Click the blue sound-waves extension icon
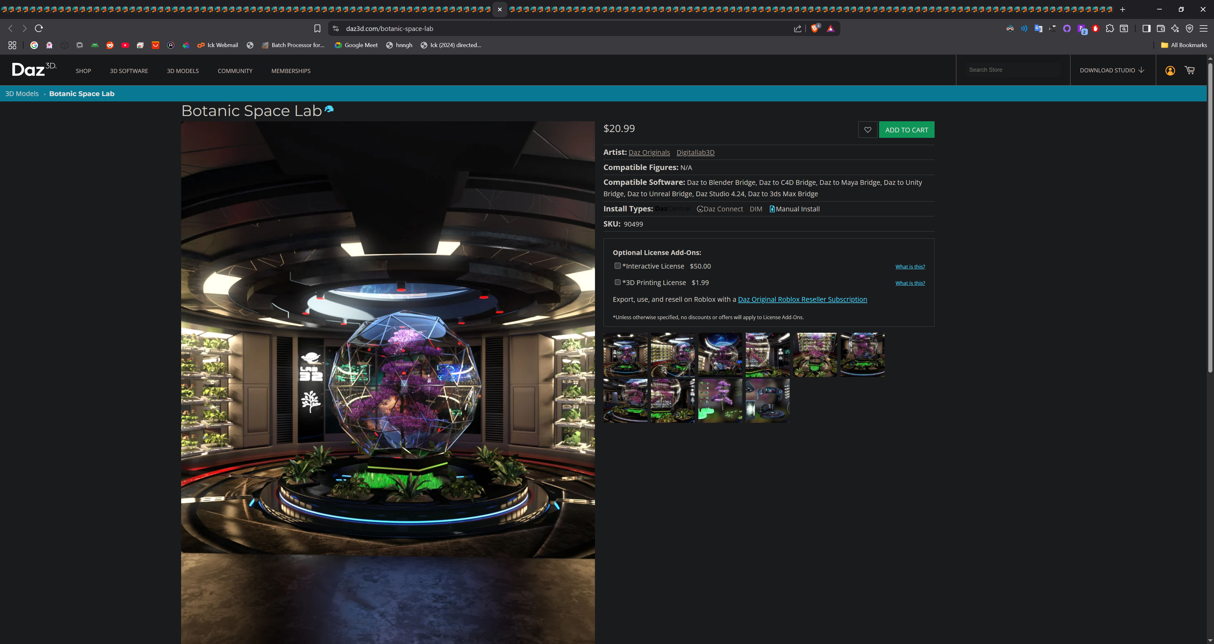Viewport: 1214px width, 644px height. click(x=1024, y=29)
